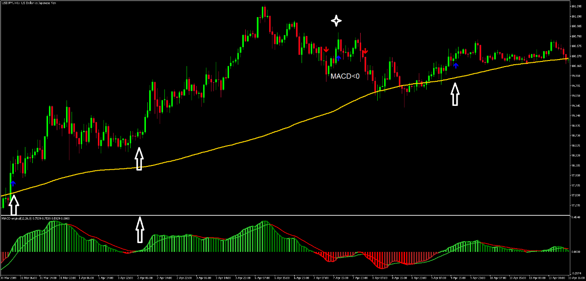Select the white arrow in the MACD panel
Image resolution: width=586 pixels, height=281 pixels.
[x=139, y=230]
